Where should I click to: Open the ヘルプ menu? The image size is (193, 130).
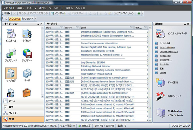click(80, 8)
